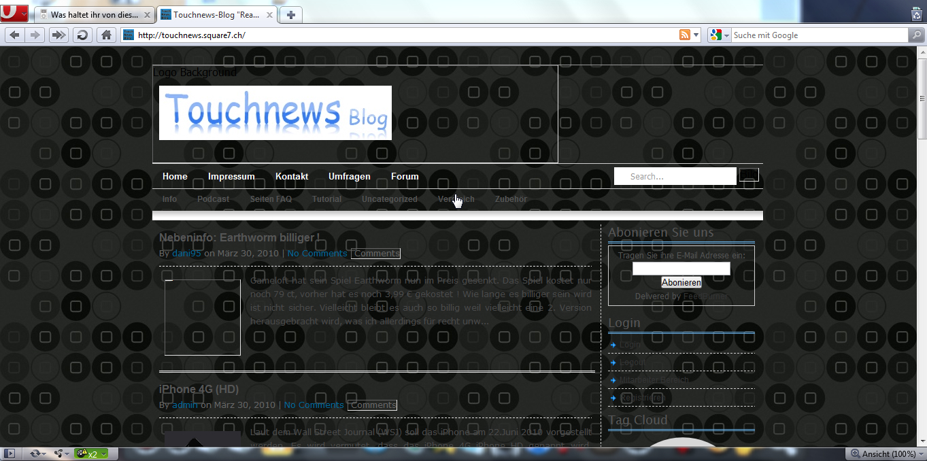Open the Impressum page
The image size is (927, 461).
coord(231,176)
